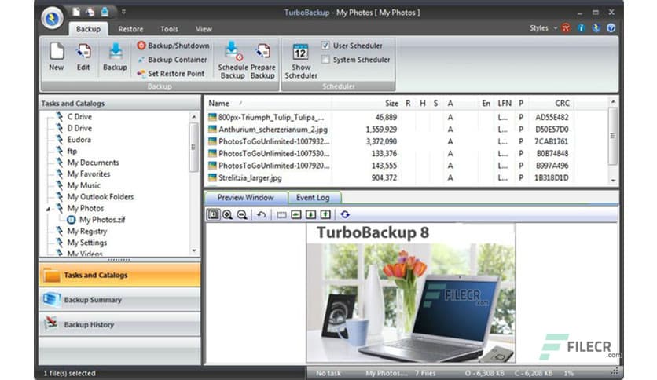Click the TurboBackup round application button
Image resolution: width=657 pixels, height=380 pixels.
(x=52, y=18)
